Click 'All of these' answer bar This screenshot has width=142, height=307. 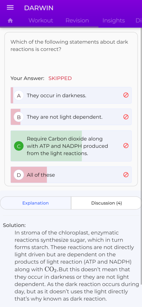[x=71, y=175]
